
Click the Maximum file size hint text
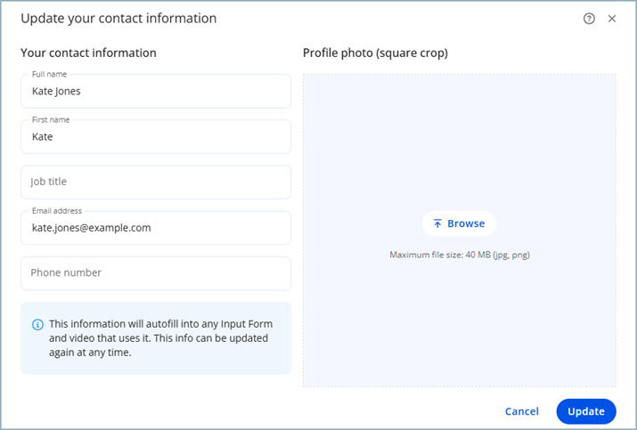pyautogui.click(x=460, y=255)
